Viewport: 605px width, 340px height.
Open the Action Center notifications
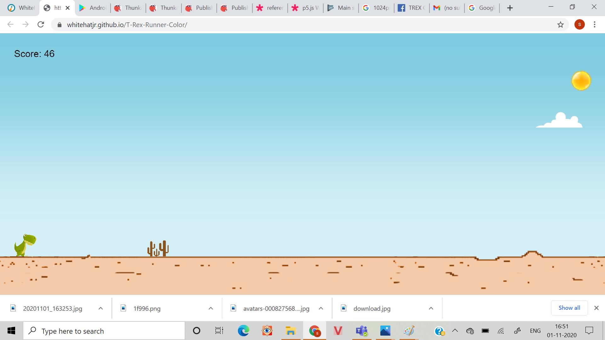click(589, 331)
